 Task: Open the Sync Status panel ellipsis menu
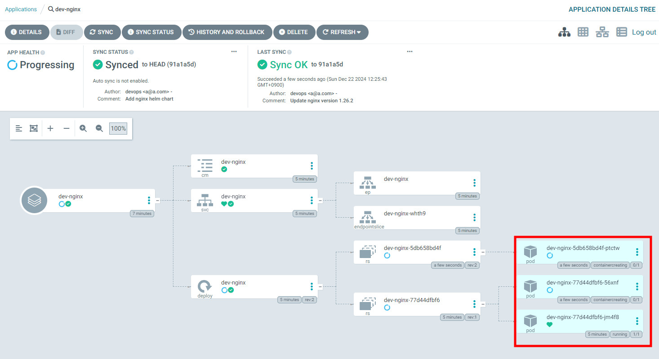(x=234, y=52)
